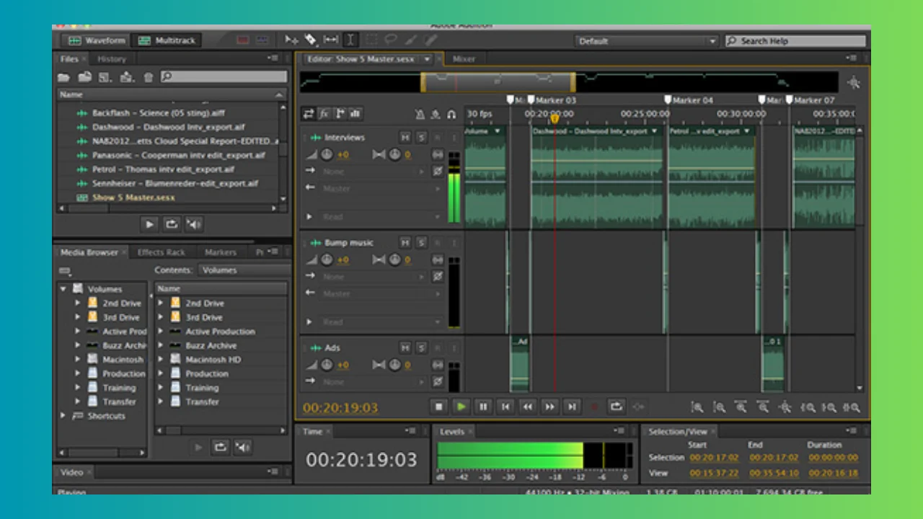This screenshot has height=519, width=923.
Task: Expand 2nd Drive in left tree
Action: pos(77,303)
